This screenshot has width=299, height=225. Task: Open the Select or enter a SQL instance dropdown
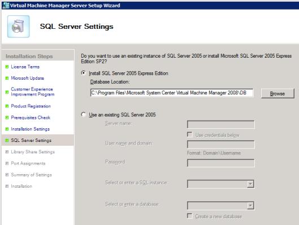click(250, 184)
